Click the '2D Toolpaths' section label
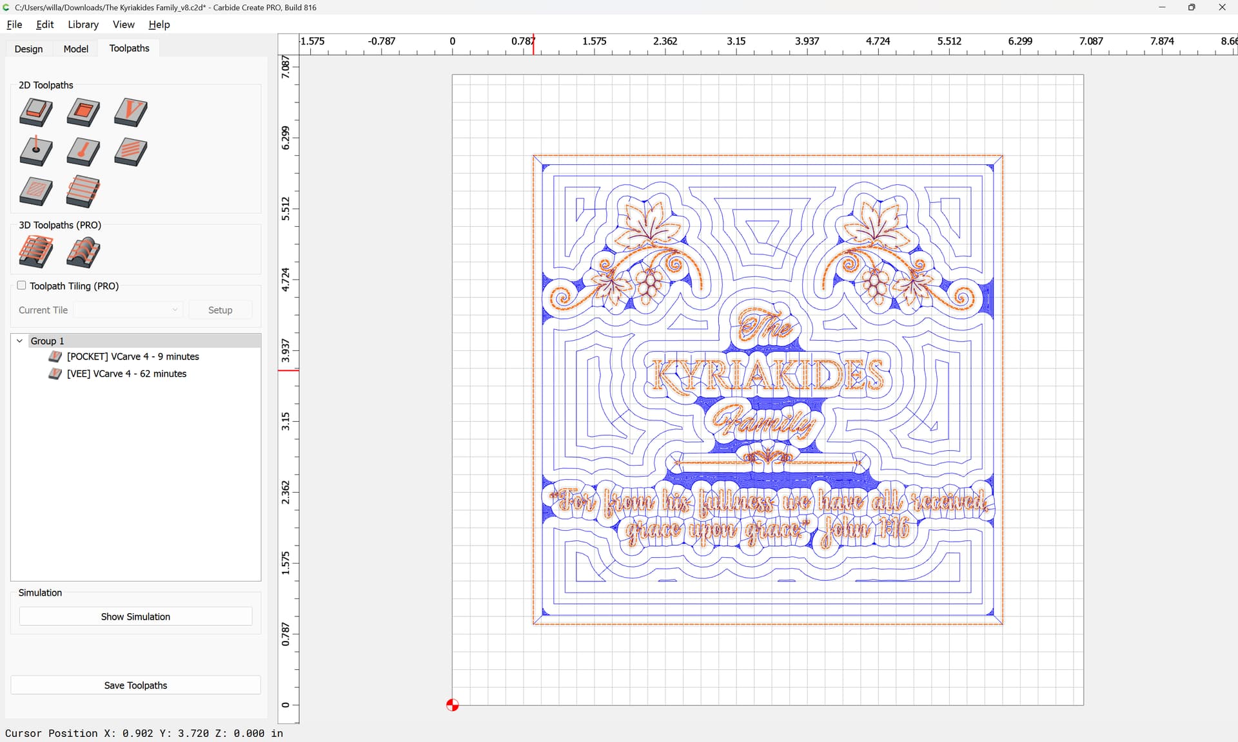 click(46, 85)
